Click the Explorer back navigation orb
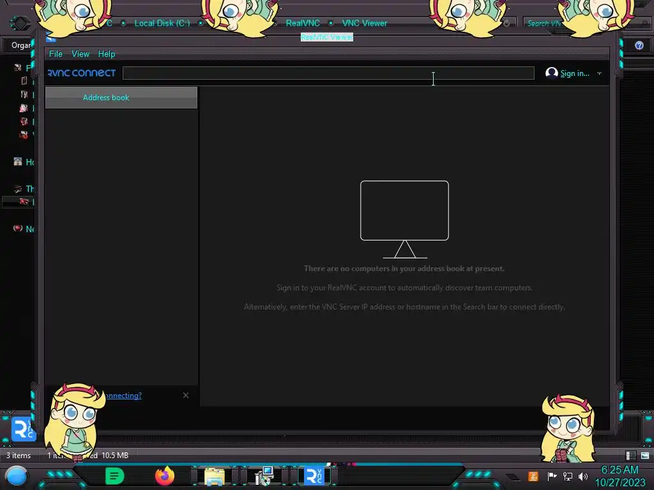The image size is (654, 490). point(19,23)
